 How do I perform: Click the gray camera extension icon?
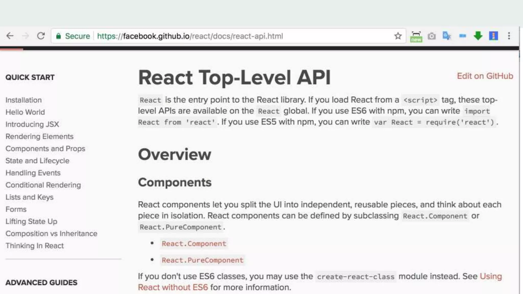coord(432,36)
